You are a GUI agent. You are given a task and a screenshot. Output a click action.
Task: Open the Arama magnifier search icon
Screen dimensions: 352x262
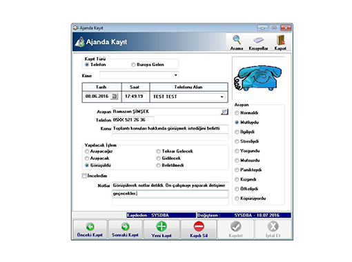(237, 43)
